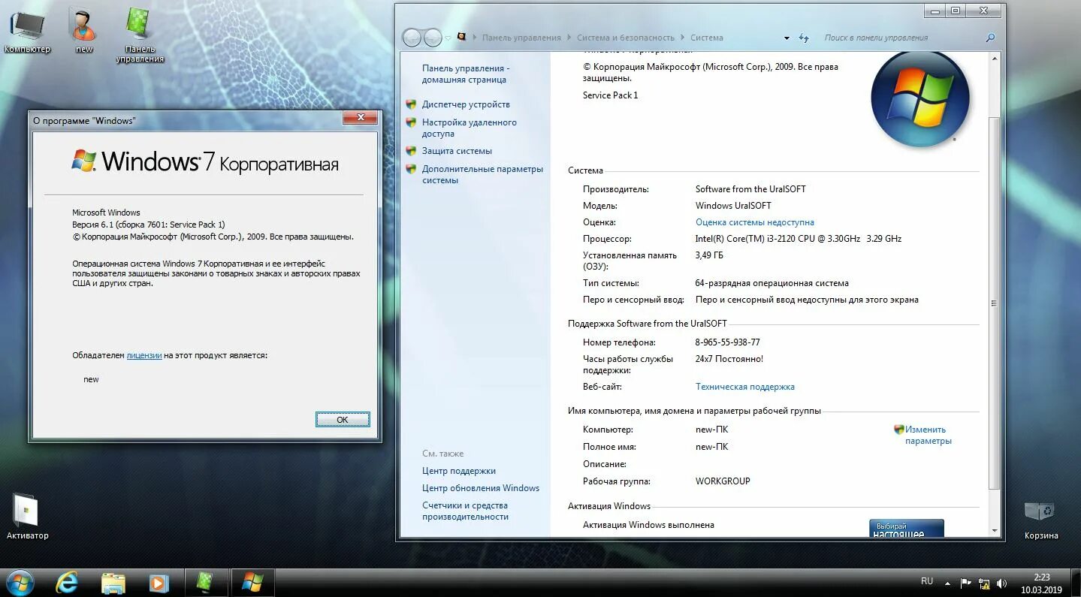This screenshot has height=597, width=1081.
Task: Launch Internet Explorer from the taskbar
Action: [x=67, y=582]
